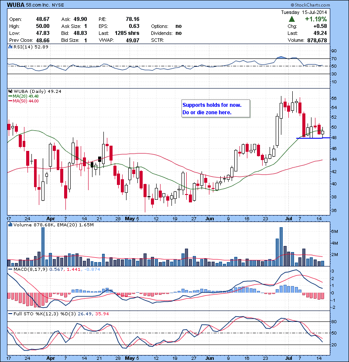Click the RSI indicator mountain icon
This screenshot has height=362, width=349.
click(10, 47)
